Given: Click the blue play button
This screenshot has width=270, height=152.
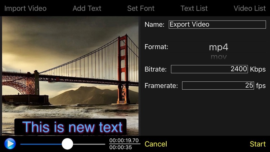Looking at the screenshot, I should [10, 144].
